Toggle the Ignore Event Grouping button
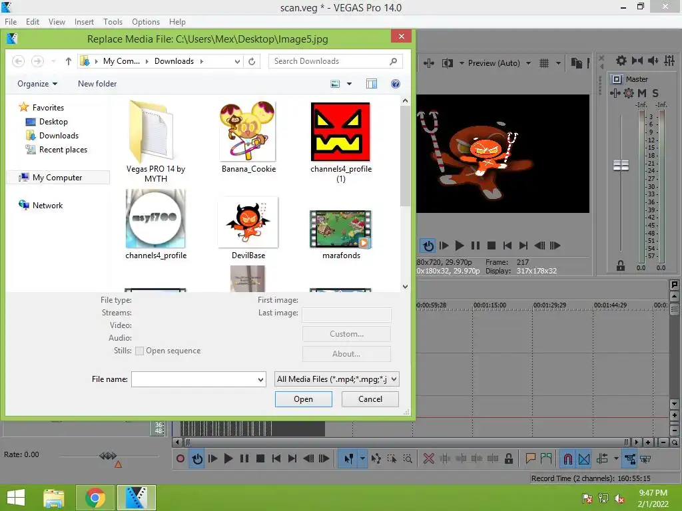 pyautogui.click(x=645, y=458)
